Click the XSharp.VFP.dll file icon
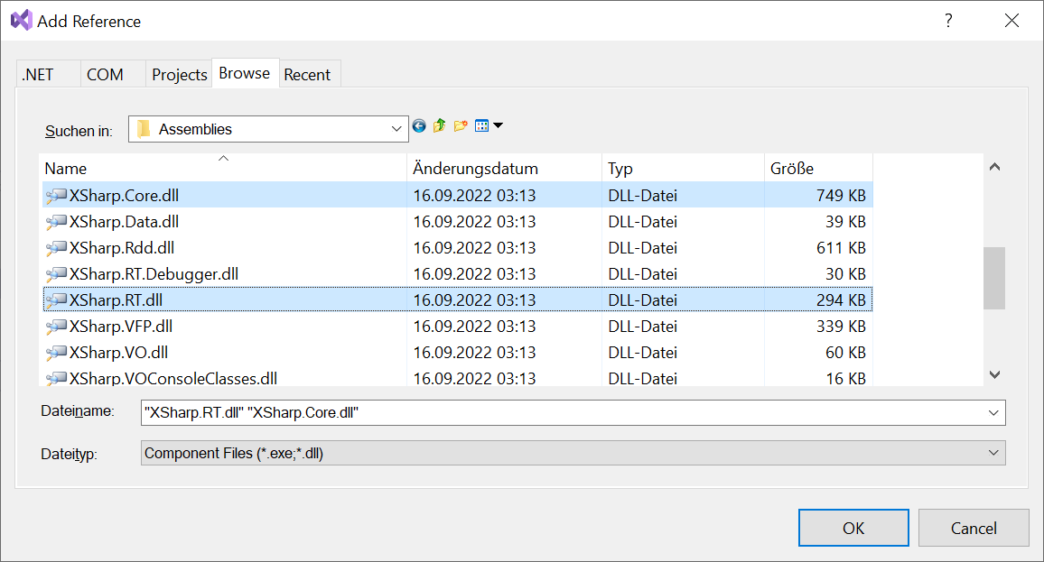The height and width of the screenshot is (562, 1044). [x=57, y=327]
